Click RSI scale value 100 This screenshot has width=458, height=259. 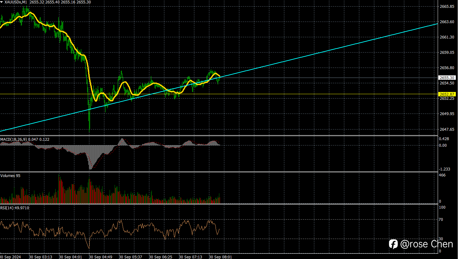pyautogui.click(x=442, y=207)
